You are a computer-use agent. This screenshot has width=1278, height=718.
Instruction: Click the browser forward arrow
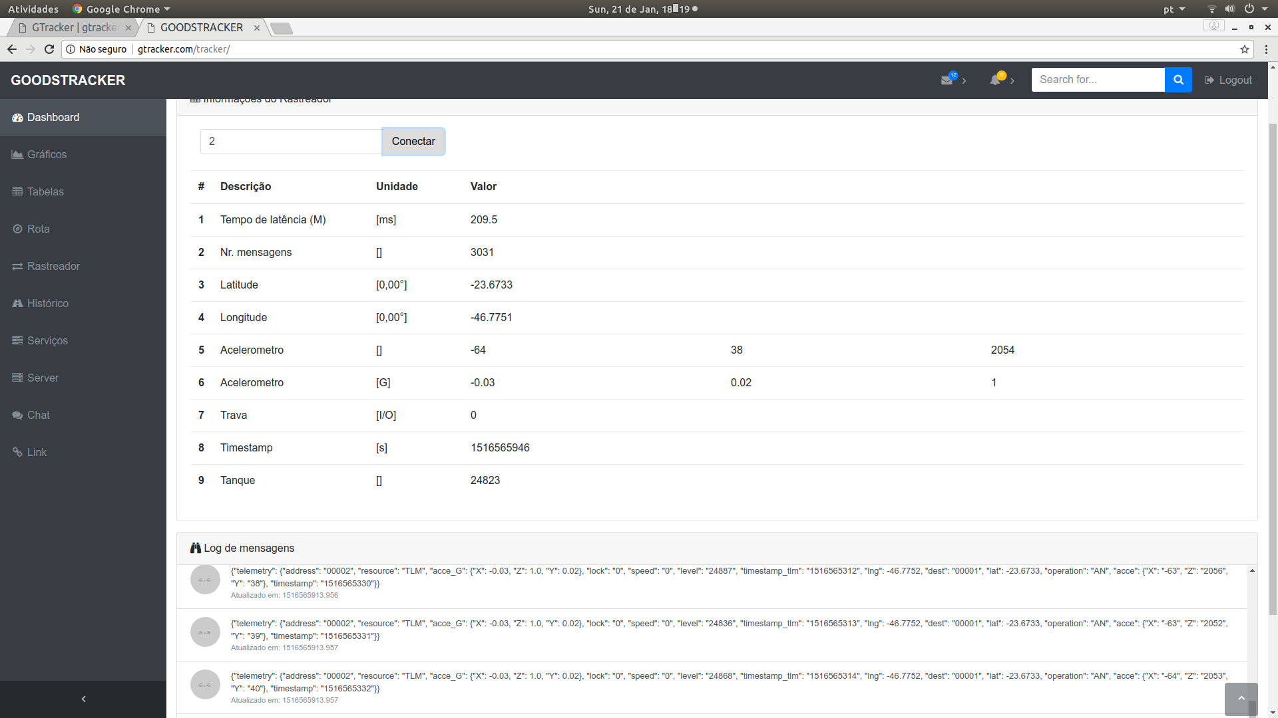click(x=31, y=49)
